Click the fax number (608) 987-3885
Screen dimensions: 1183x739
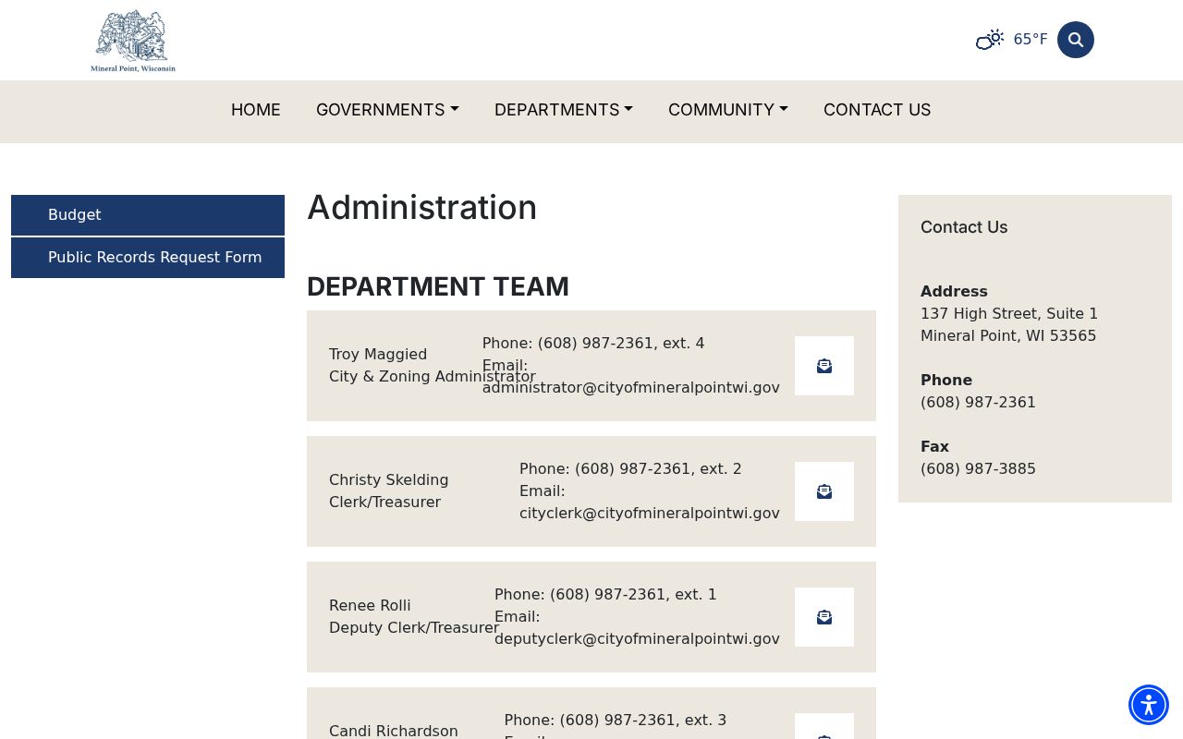[978, 469]
